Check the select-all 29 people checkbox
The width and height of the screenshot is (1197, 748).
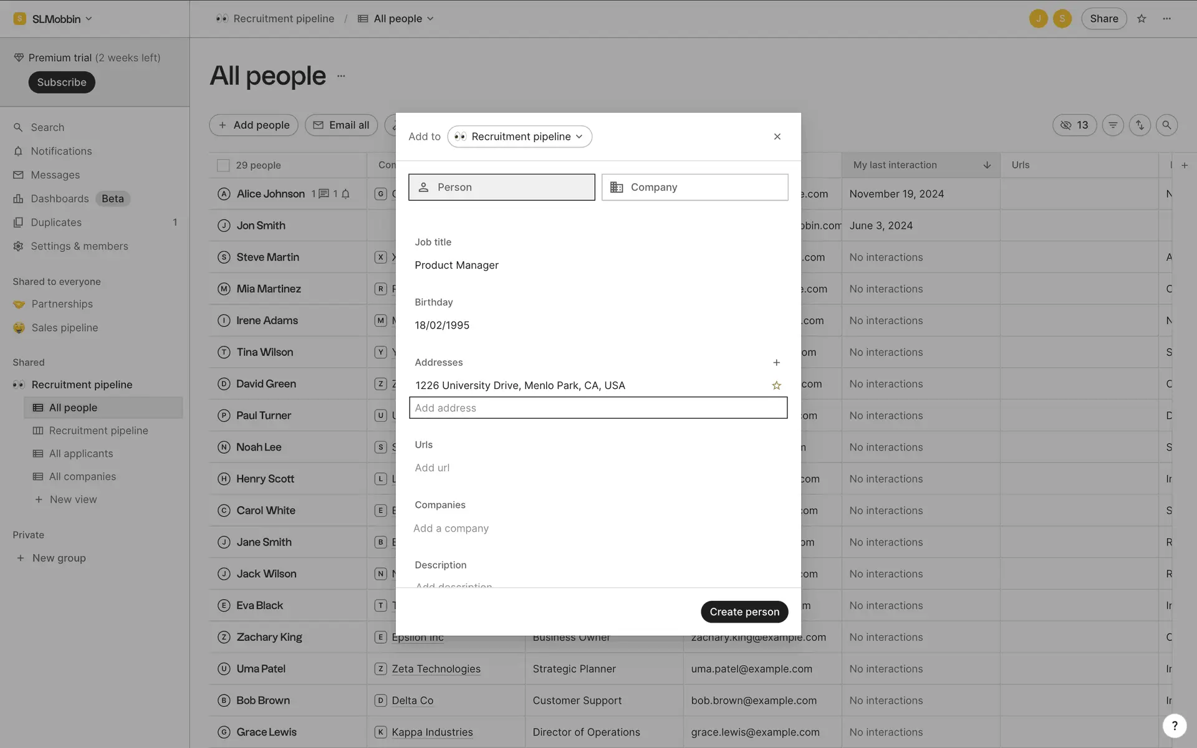click(223, 165)
